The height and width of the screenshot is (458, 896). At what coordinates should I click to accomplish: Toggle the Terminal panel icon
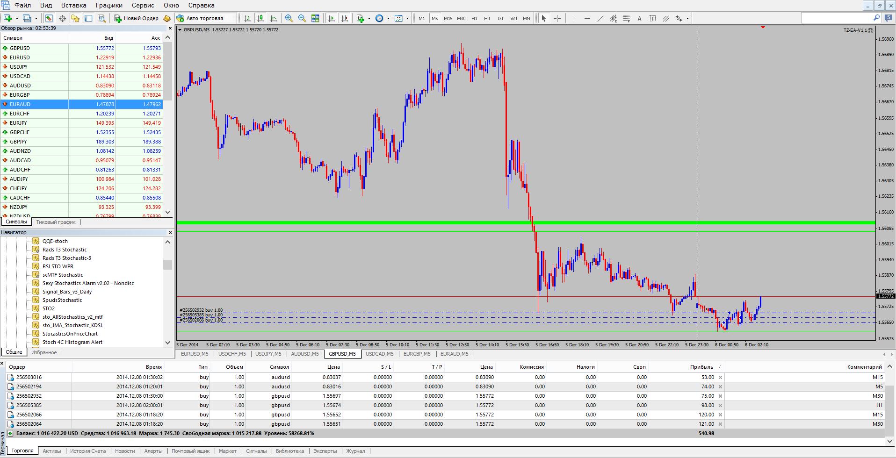(x=88, y=18)
